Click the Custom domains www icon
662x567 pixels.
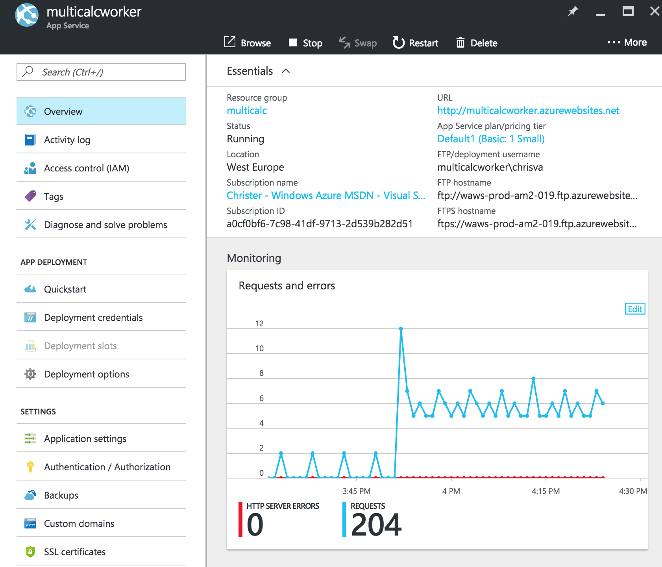(x=30, y=523)
